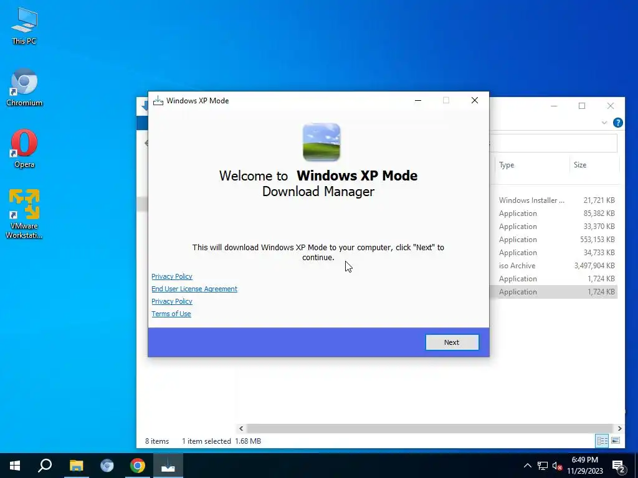
Task: Sort Explorer files by Type column
Action: click(531, 164)
